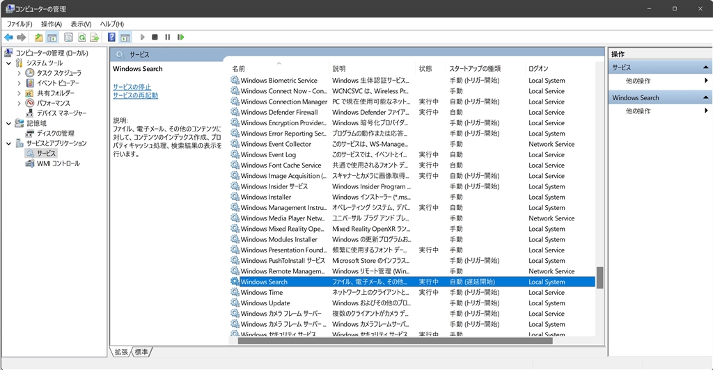This screenshot has height=370, width=713.
Task: Click the Stop service square icon
Action: pos(155,38)
